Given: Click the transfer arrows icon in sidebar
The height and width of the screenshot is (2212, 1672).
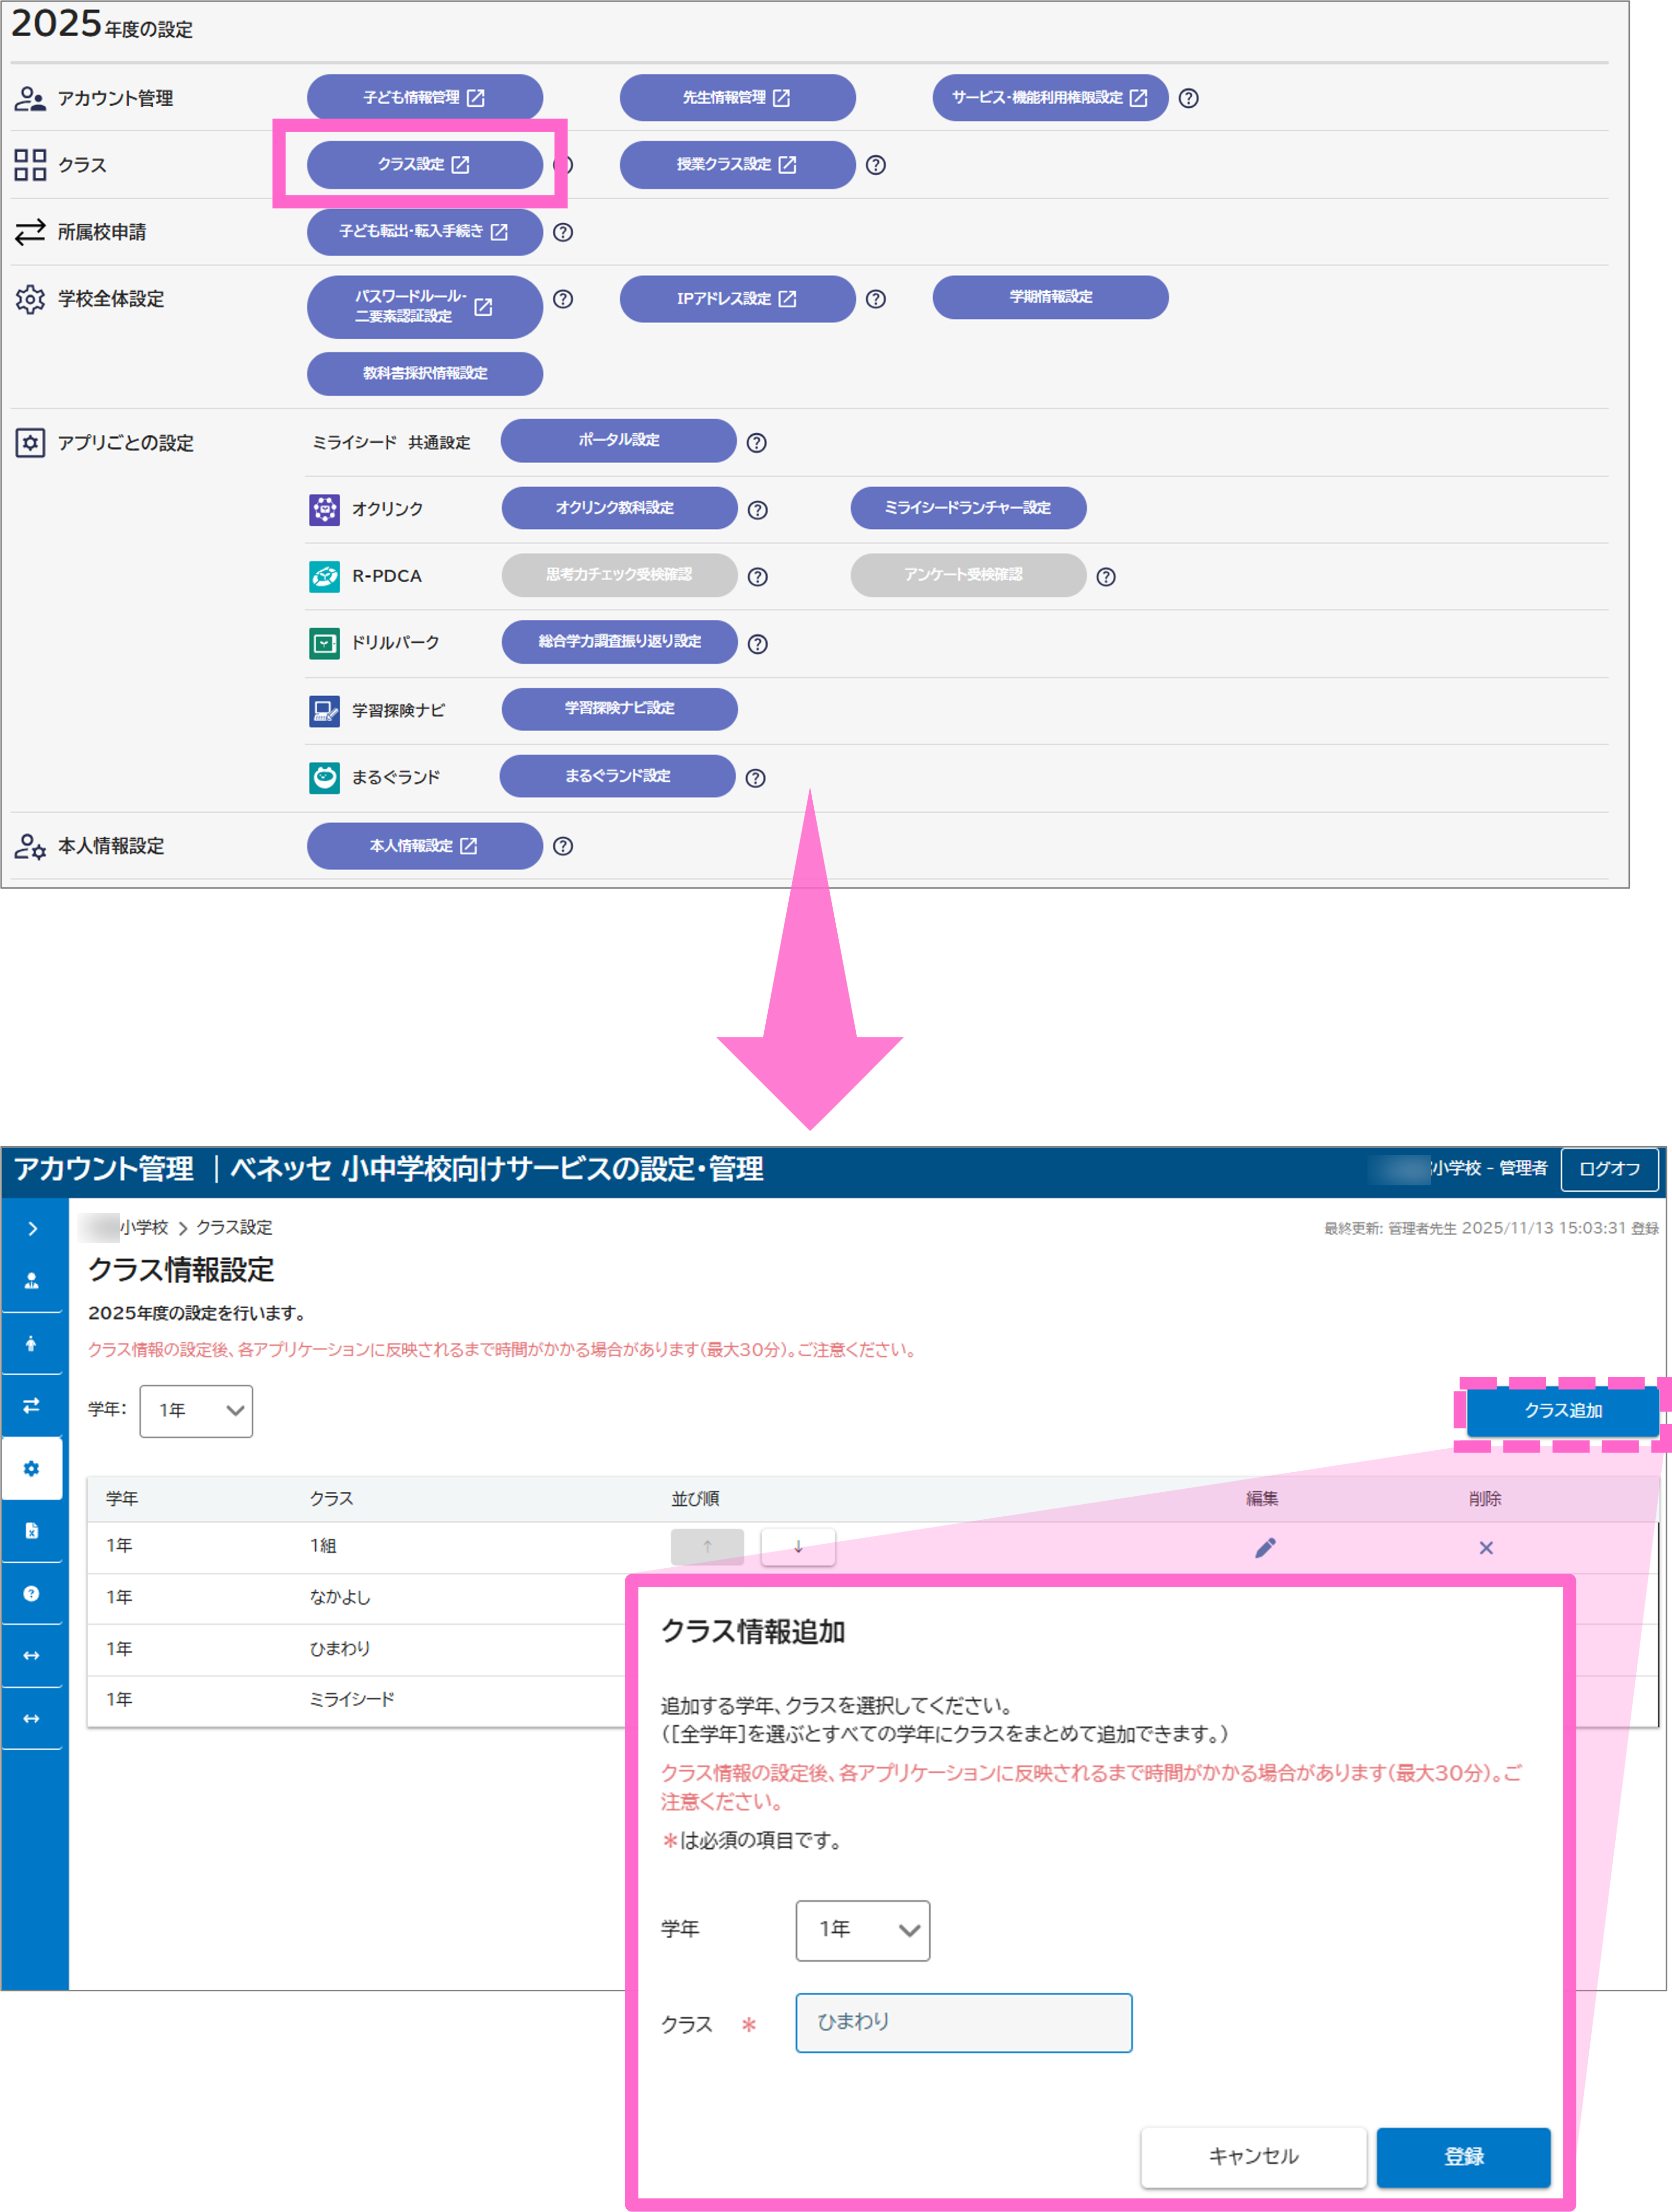Looking at the screenshot, I should pyautogui.click(x=32, y=1406).
